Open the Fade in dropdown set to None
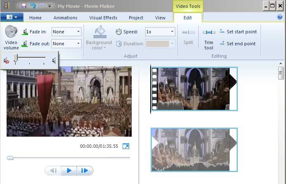 coord(66,32)
